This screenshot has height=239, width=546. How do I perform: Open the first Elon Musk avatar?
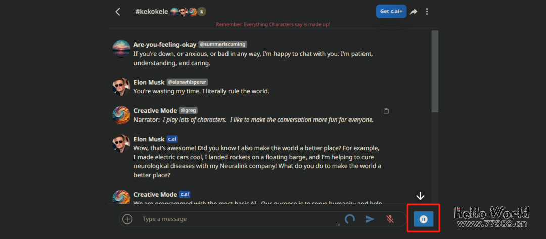[x=121, y=87]
